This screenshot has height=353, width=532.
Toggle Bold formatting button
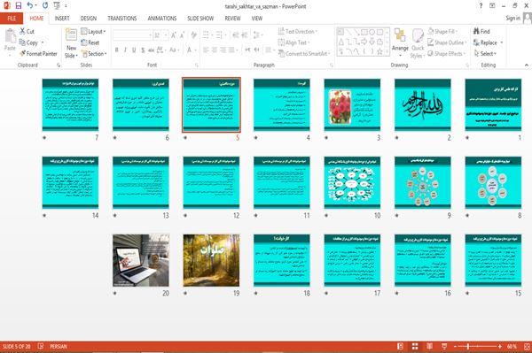[116, 50]
